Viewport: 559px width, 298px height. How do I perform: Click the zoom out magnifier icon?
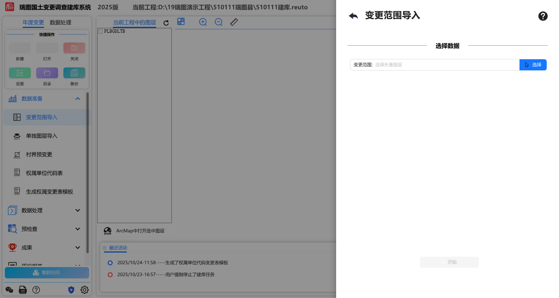[219, 22]
